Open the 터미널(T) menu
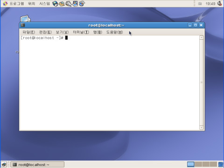Screen dimensions: 224x168 coord(81,32)
